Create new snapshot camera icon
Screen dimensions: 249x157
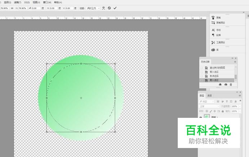(226, 84)
